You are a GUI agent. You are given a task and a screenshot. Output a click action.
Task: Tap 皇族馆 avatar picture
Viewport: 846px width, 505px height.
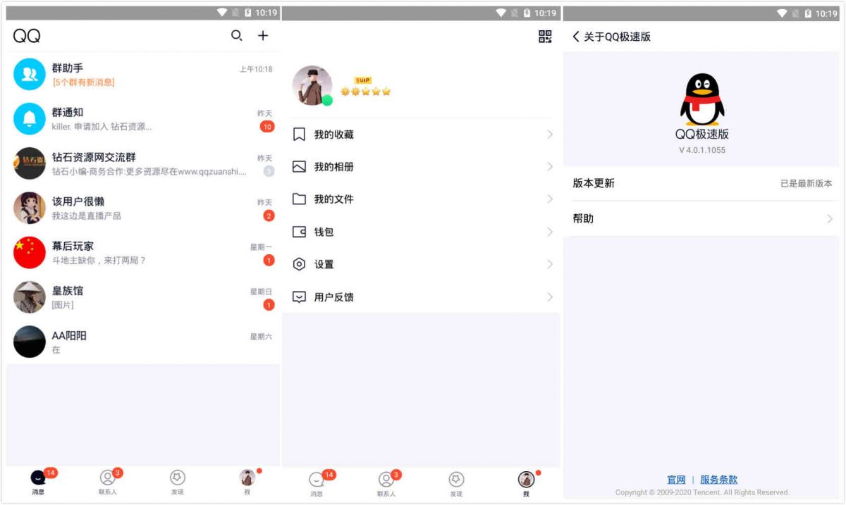click(x=30, y=297)
